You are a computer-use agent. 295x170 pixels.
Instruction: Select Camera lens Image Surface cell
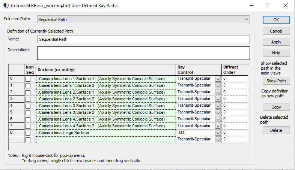pyautogui.click(x=106, y=133)
